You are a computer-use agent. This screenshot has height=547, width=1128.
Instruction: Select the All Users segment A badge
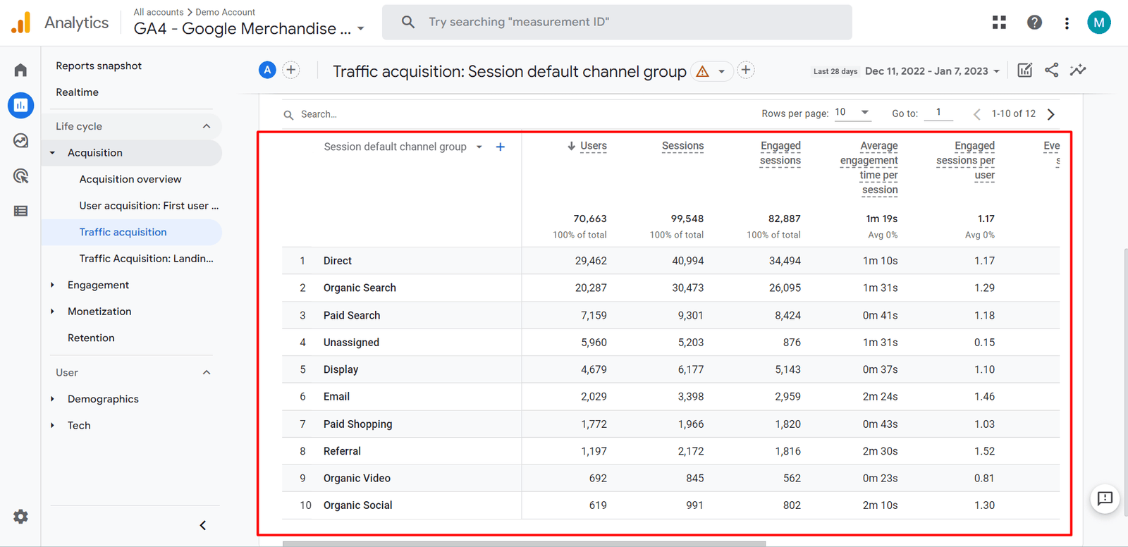pyautogui.click(x=267, y=70)
